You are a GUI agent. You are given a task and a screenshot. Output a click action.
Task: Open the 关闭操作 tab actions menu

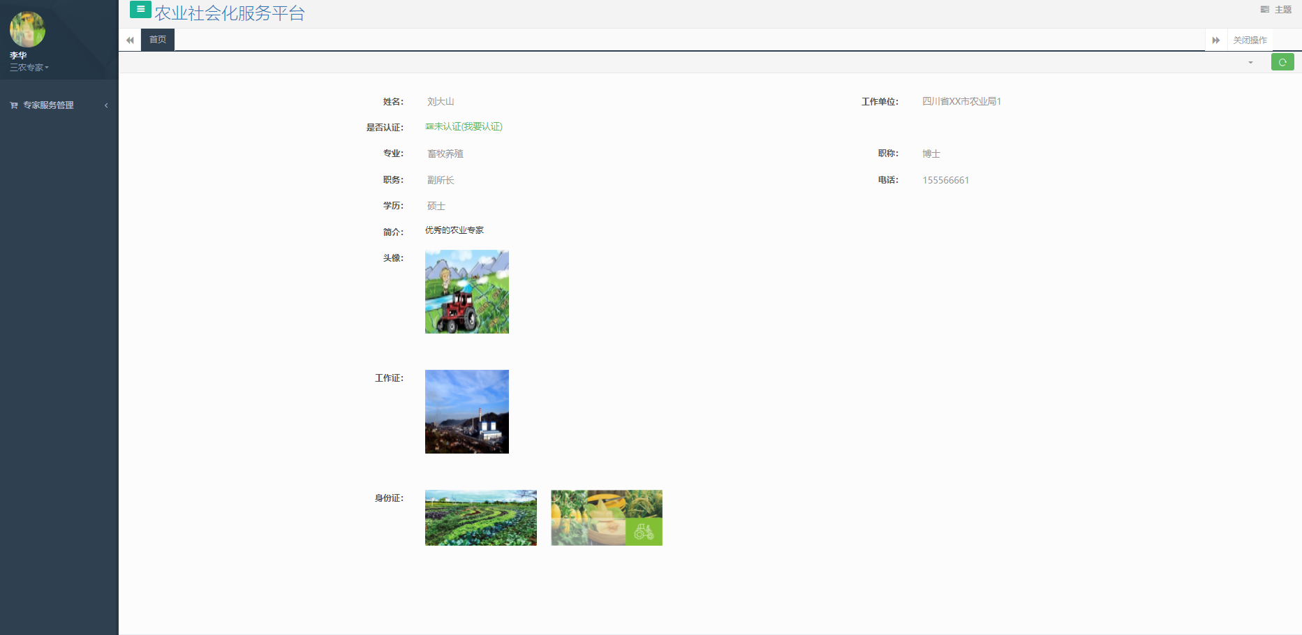click(1249, 40)
